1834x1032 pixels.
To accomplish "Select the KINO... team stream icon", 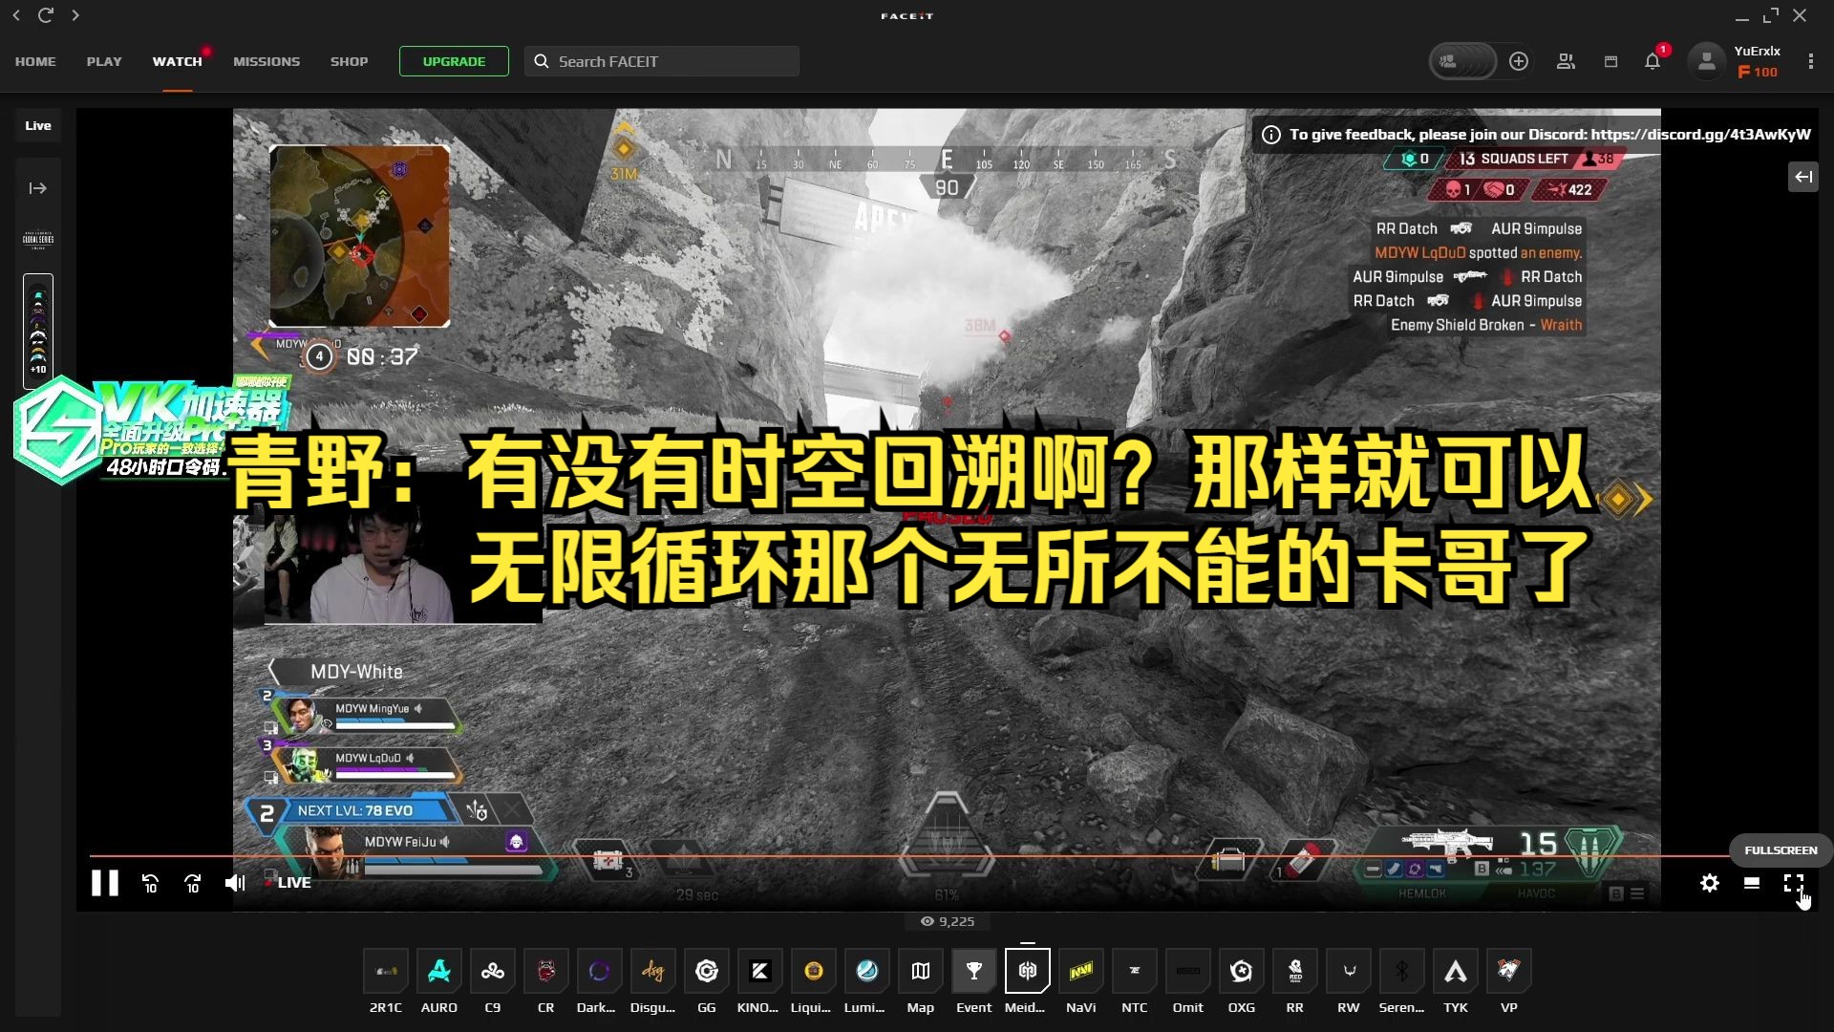I will pyautogui.click(x=760, y=971).
